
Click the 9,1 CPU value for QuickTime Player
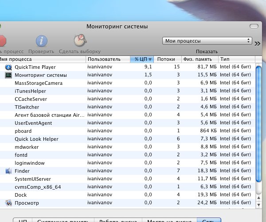tap(148, 67)
